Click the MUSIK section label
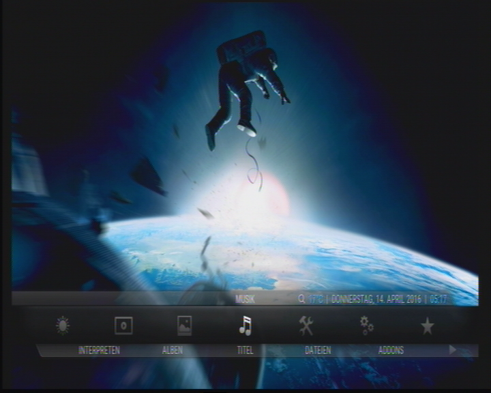 click(245, 299)
